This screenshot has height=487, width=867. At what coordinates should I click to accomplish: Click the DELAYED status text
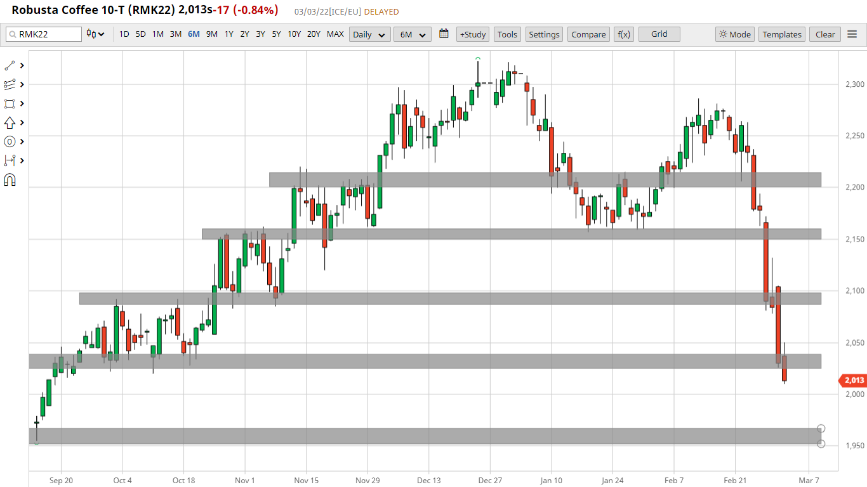point(381,11)
